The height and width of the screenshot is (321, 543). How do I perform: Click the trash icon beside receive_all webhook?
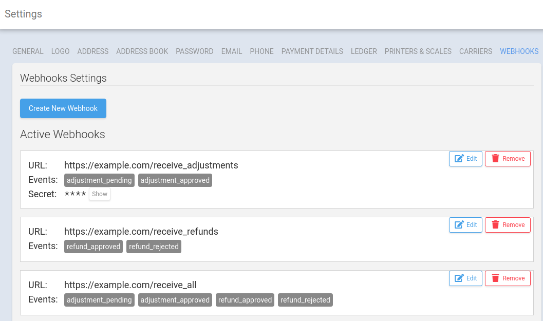(496, 278)
